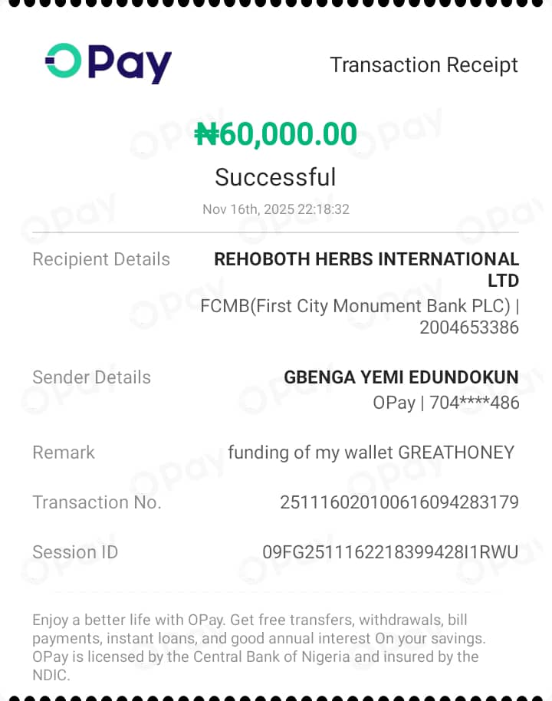
Task: Click the Transaction Receipt heading
Action: click(423, 65)
